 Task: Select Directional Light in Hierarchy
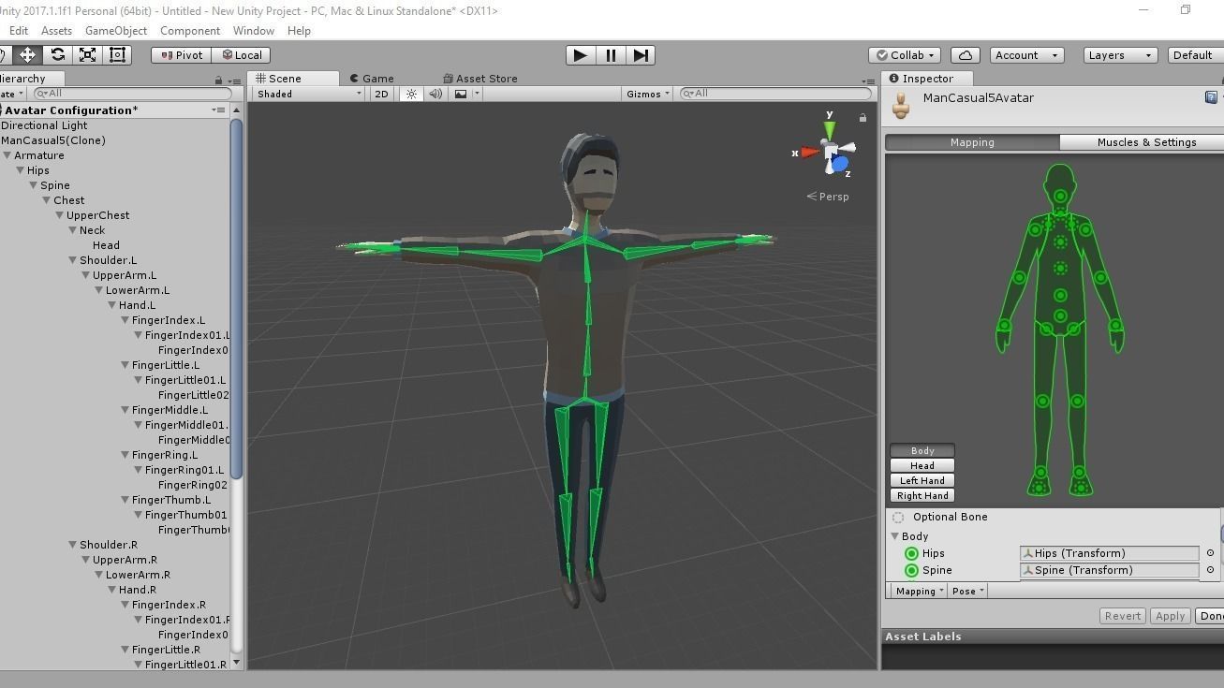tap(44, 125)
